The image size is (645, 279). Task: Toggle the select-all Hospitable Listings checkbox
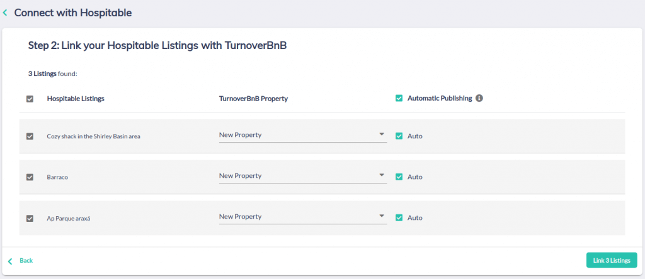(x=30, y=99)
